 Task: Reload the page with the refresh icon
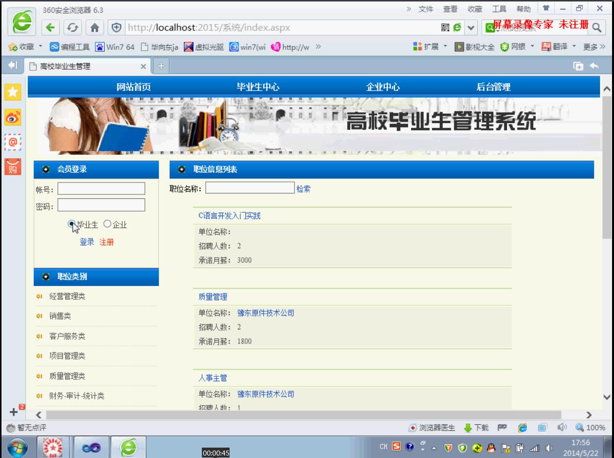point(72,28)
